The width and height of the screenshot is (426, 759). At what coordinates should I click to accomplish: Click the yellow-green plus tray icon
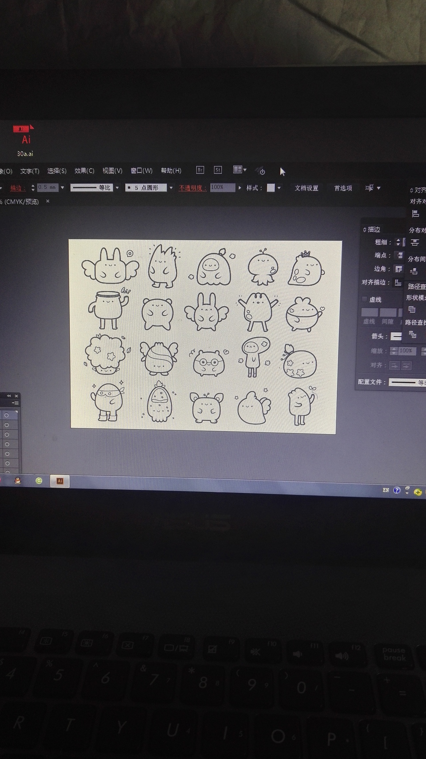tap(418, 492)
